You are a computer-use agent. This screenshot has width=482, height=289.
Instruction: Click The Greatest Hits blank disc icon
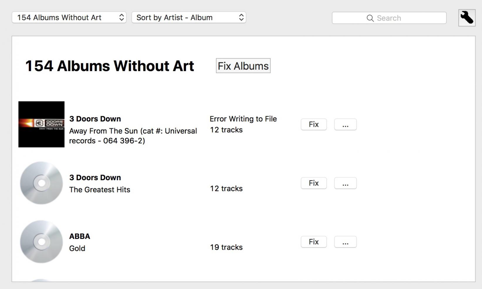41,183
